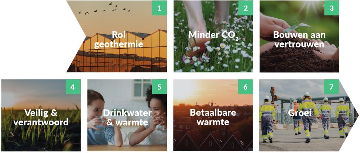
Task: Click the green number 6 badge
Action: [x=246, y=87]
